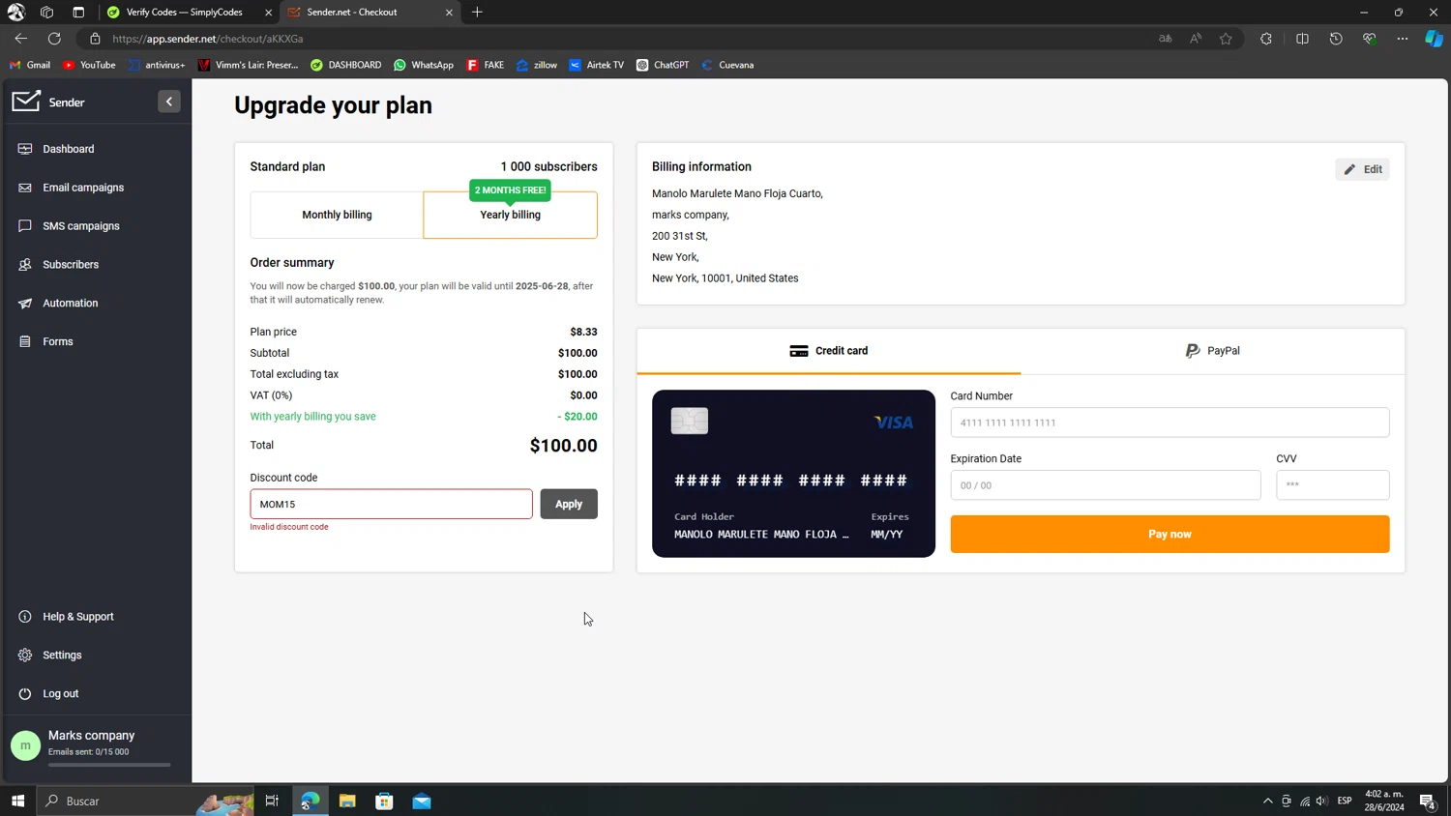This screenshot has width=1451, height=816.
Task: Open the YouTube bookmark
Action: tap(89, 65)
